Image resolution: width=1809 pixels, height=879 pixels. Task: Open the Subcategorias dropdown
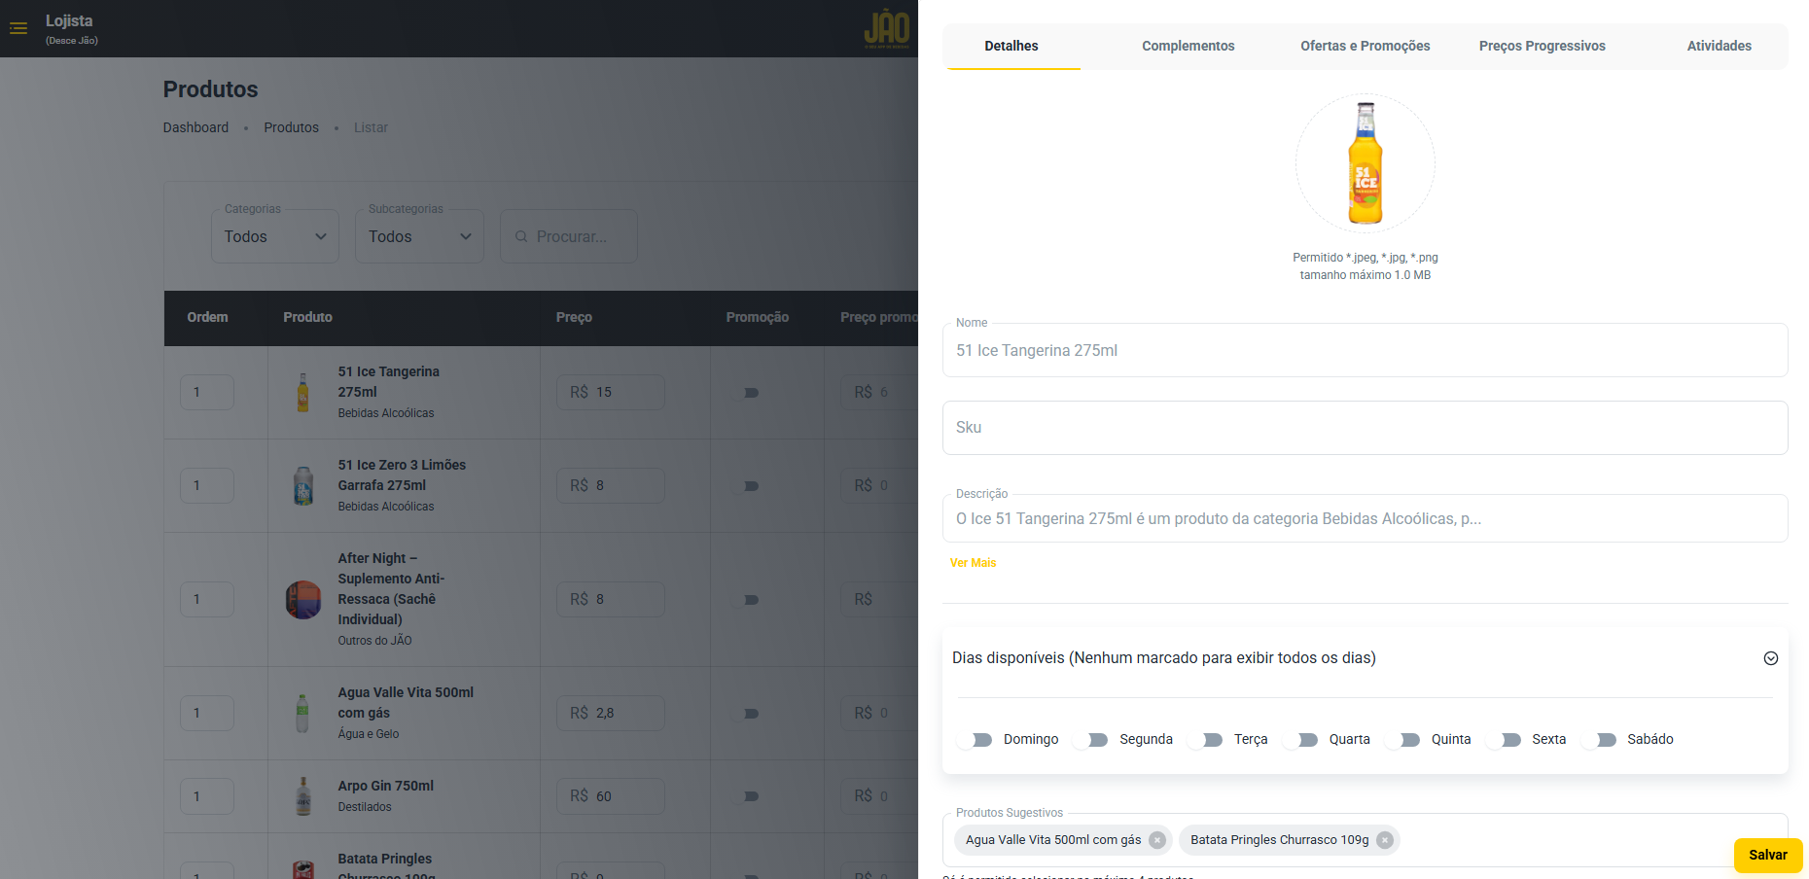click(419, 236)
